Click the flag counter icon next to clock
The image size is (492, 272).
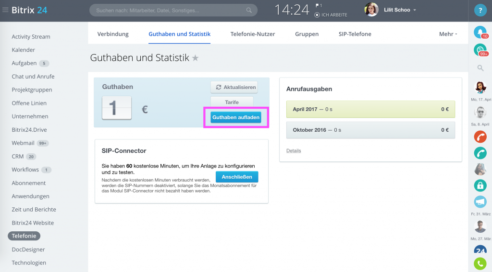point(319,5)
